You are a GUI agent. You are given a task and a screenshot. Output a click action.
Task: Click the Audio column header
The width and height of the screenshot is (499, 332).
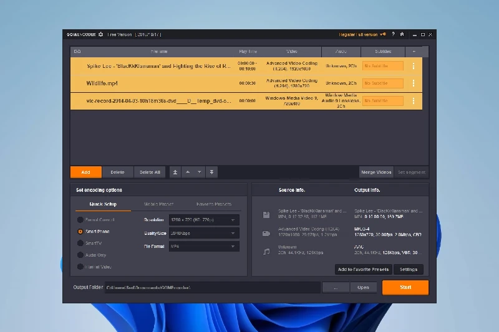(341, 52)
